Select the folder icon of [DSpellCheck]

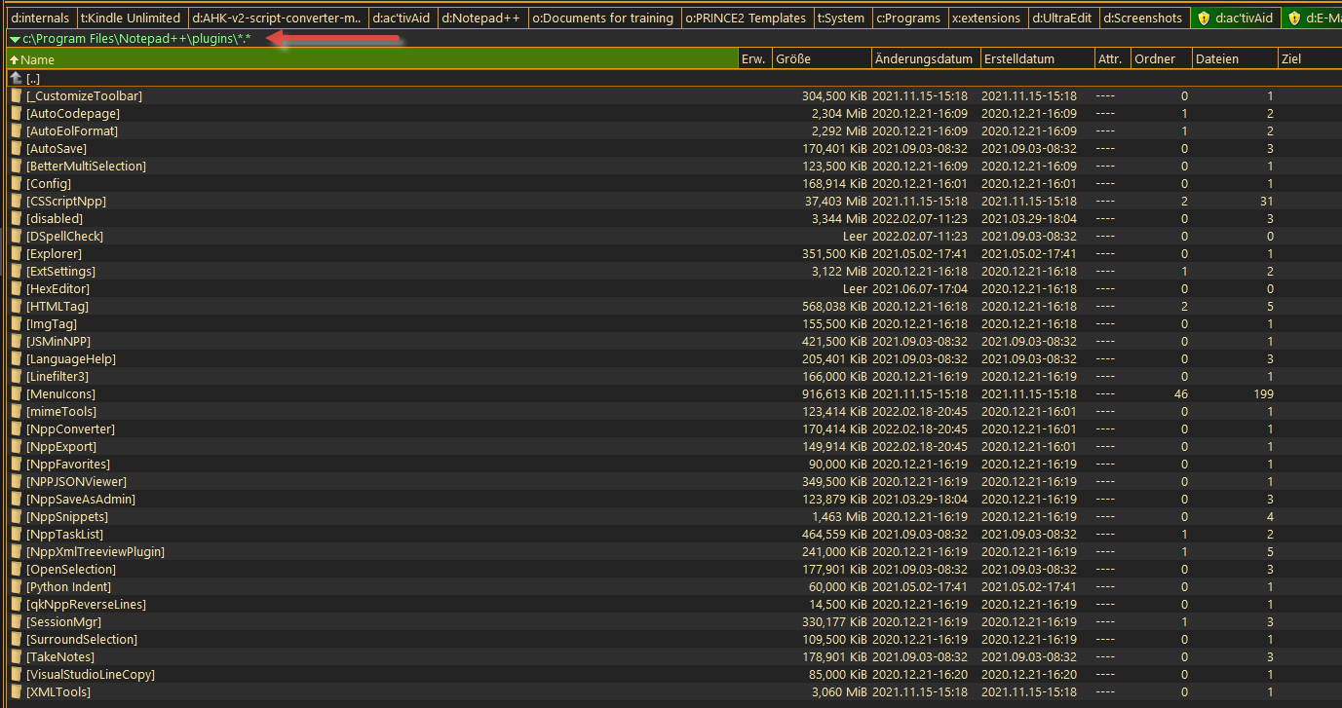[16, 237]
